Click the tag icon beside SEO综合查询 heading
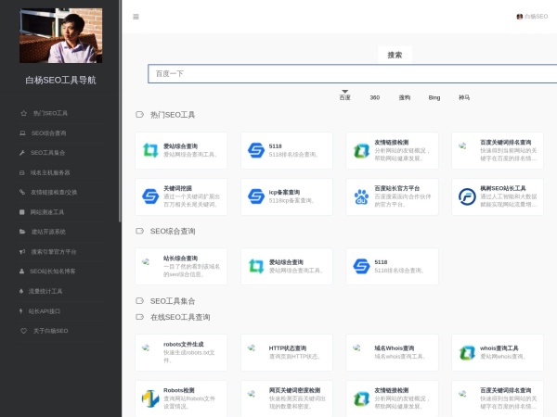This screenshot has width=557, height=417. pyautogui.click(x=139, y=231)
